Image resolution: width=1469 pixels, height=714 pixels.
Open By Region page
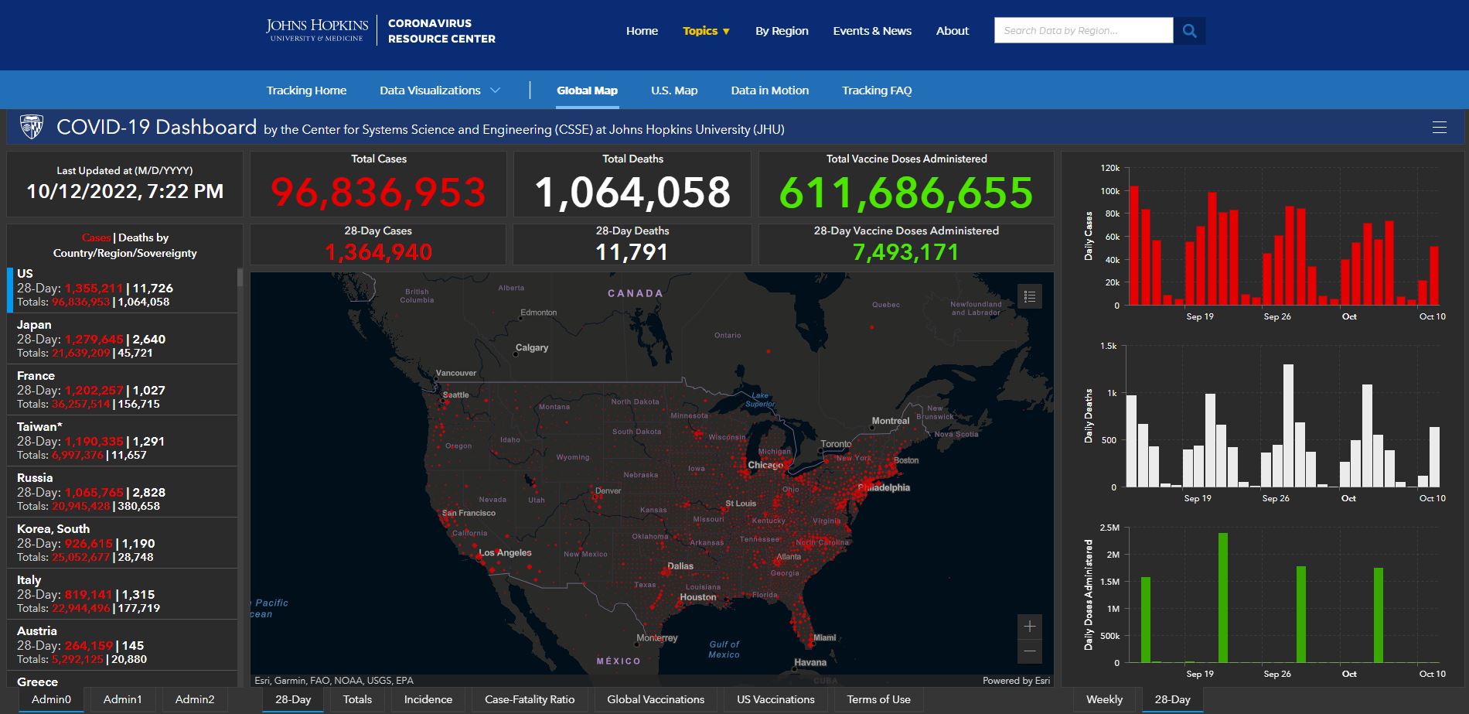pos(782,31)
